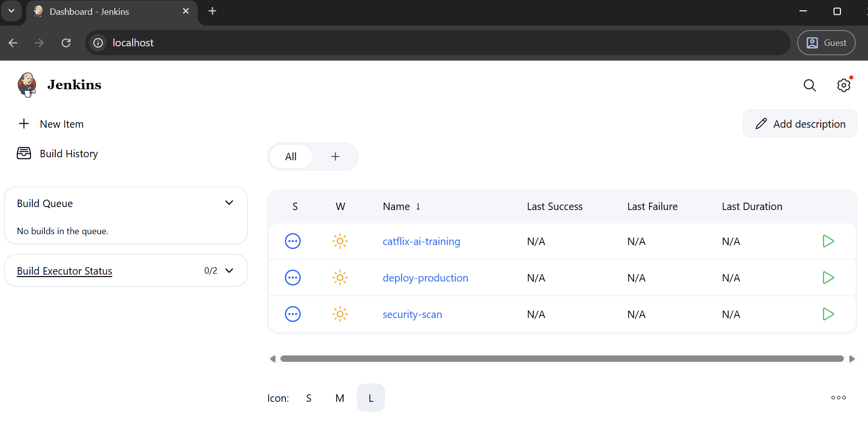Screen dimensions: 868x422
Task: Open Manage Jenkins gear icon
Action: (844, 85)
